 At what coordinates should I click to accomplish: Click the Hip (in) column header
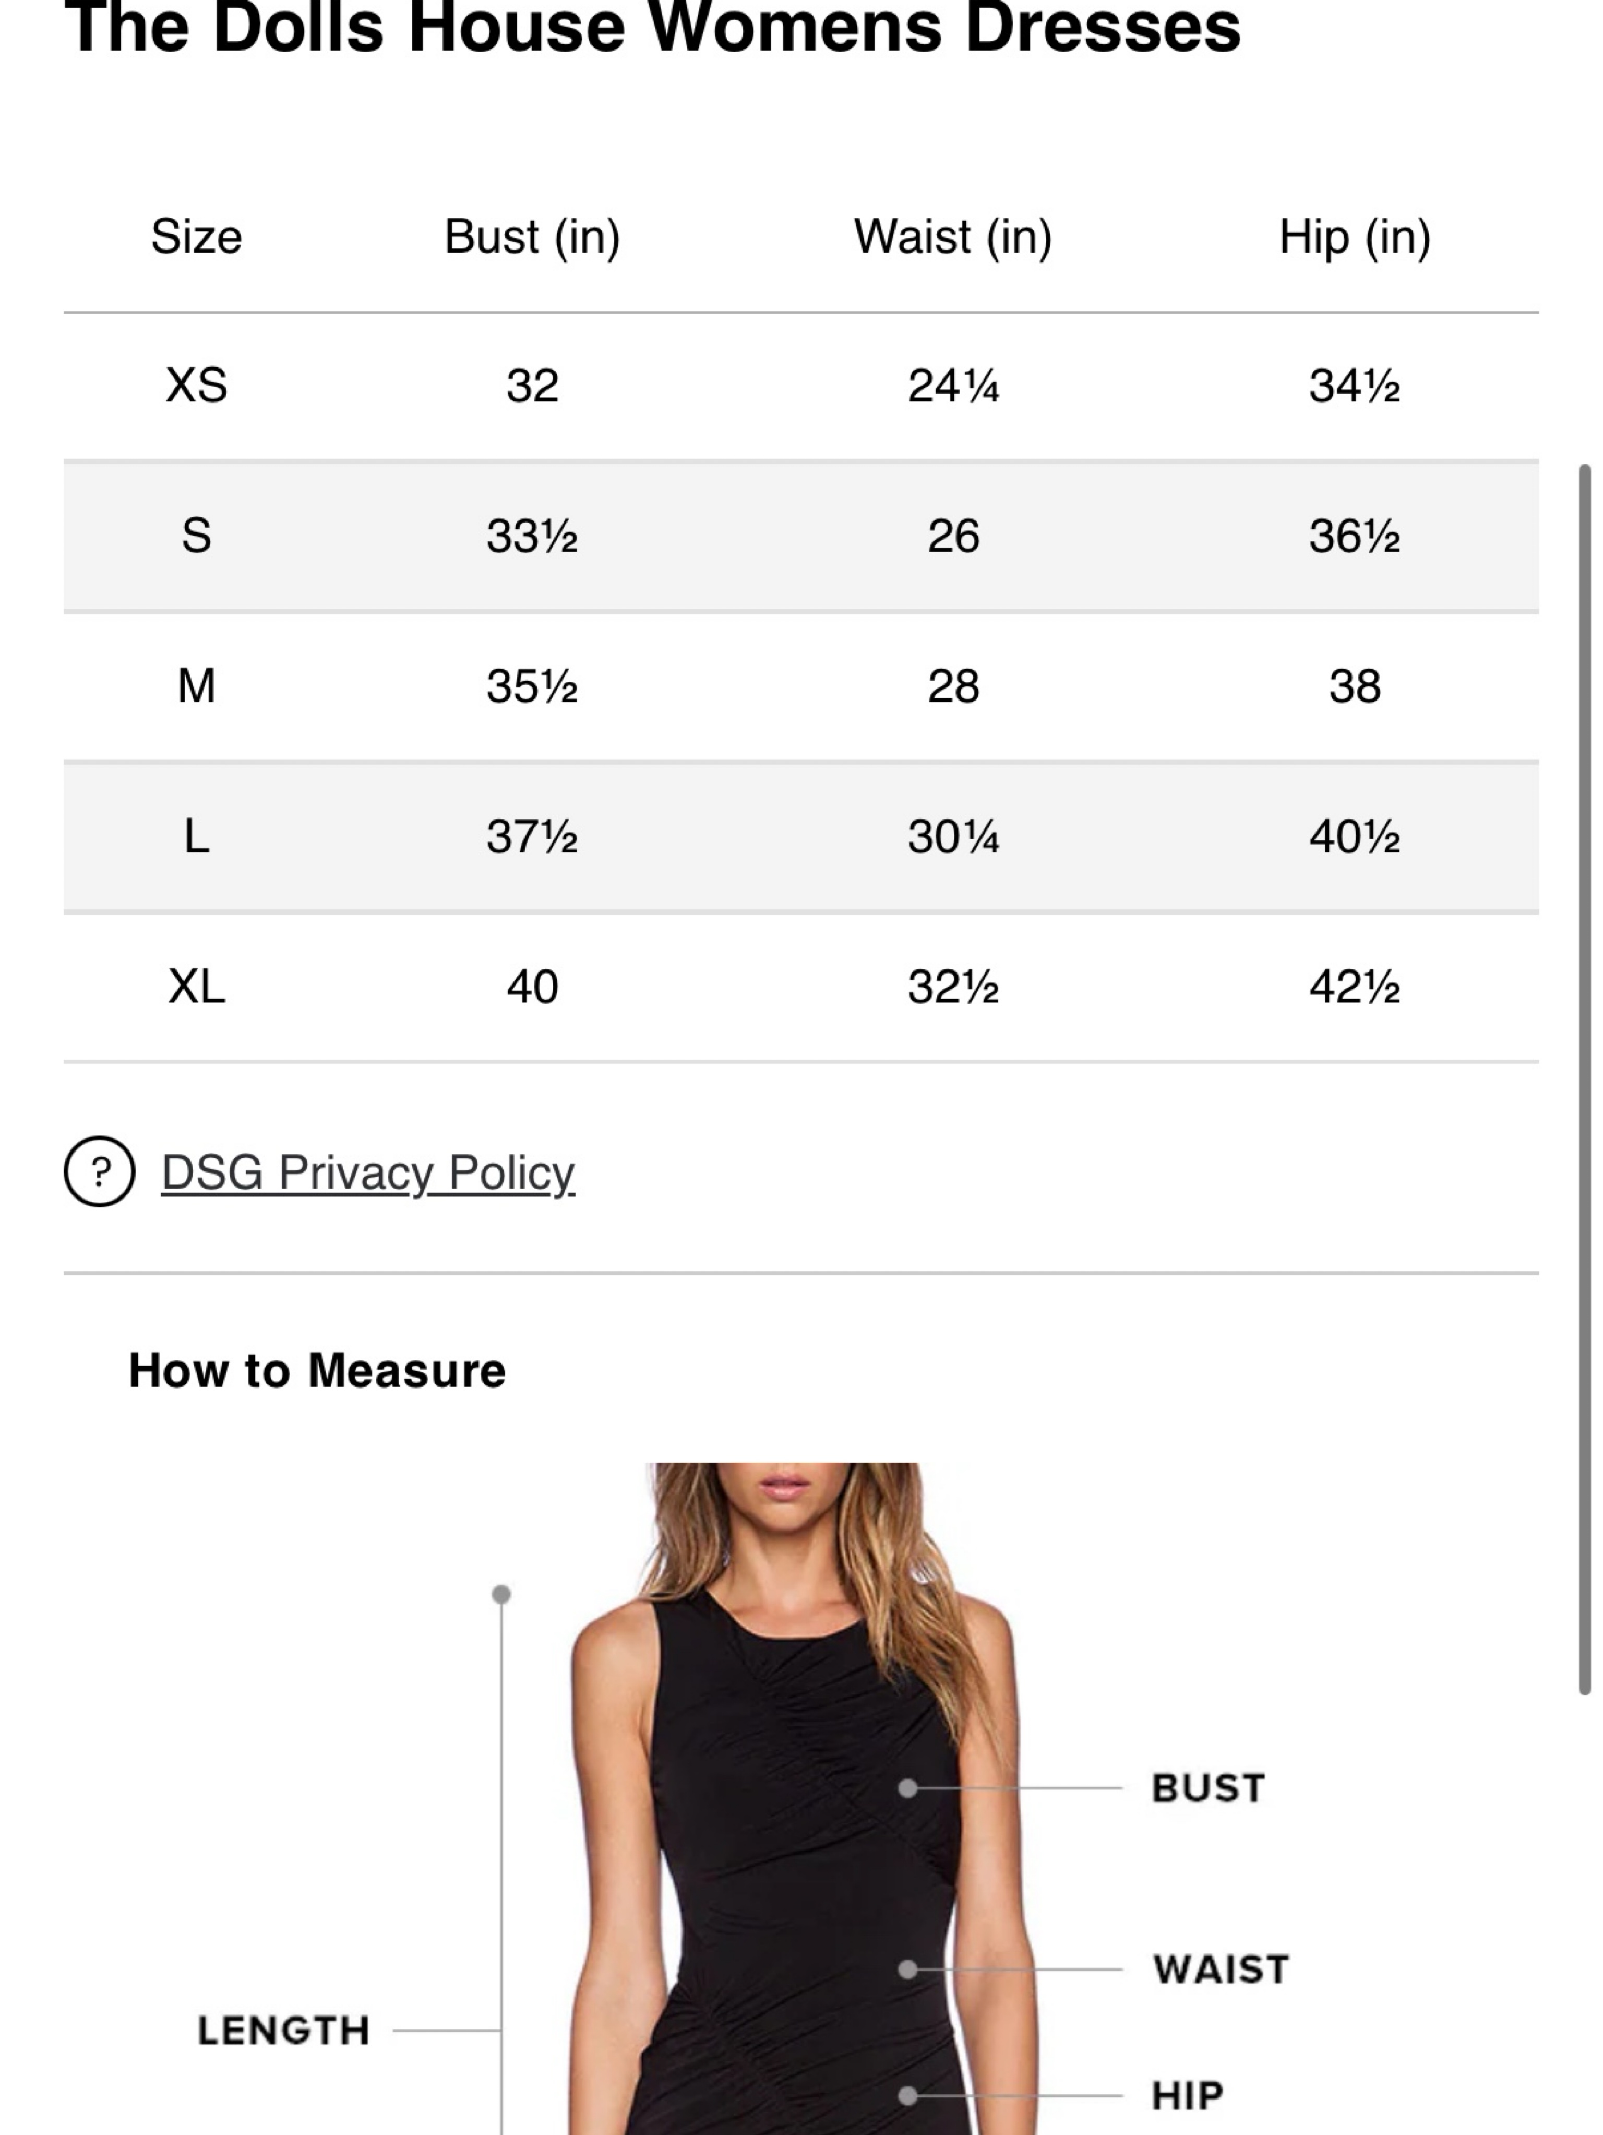point(1354,238)
